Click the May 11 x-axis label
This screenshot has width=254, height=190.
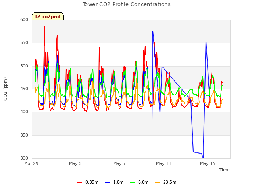click(x=164, y=163)
